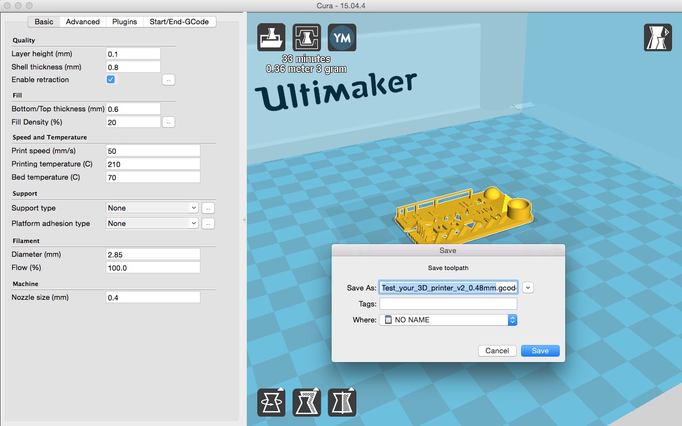Switch to the Start/End-GCode tab
Screen dimensions: 682x426
180,21
